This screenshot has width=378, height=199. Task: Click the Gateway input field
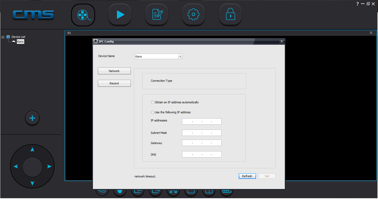[202, 143]
